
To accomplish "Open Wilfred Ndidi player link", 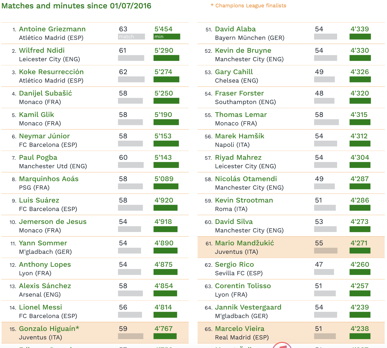I will point(42,50).
